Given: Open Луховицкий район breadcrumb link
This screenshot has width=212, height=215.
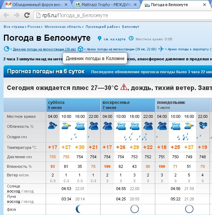Looking at the screenshot, I should point(102,26).
